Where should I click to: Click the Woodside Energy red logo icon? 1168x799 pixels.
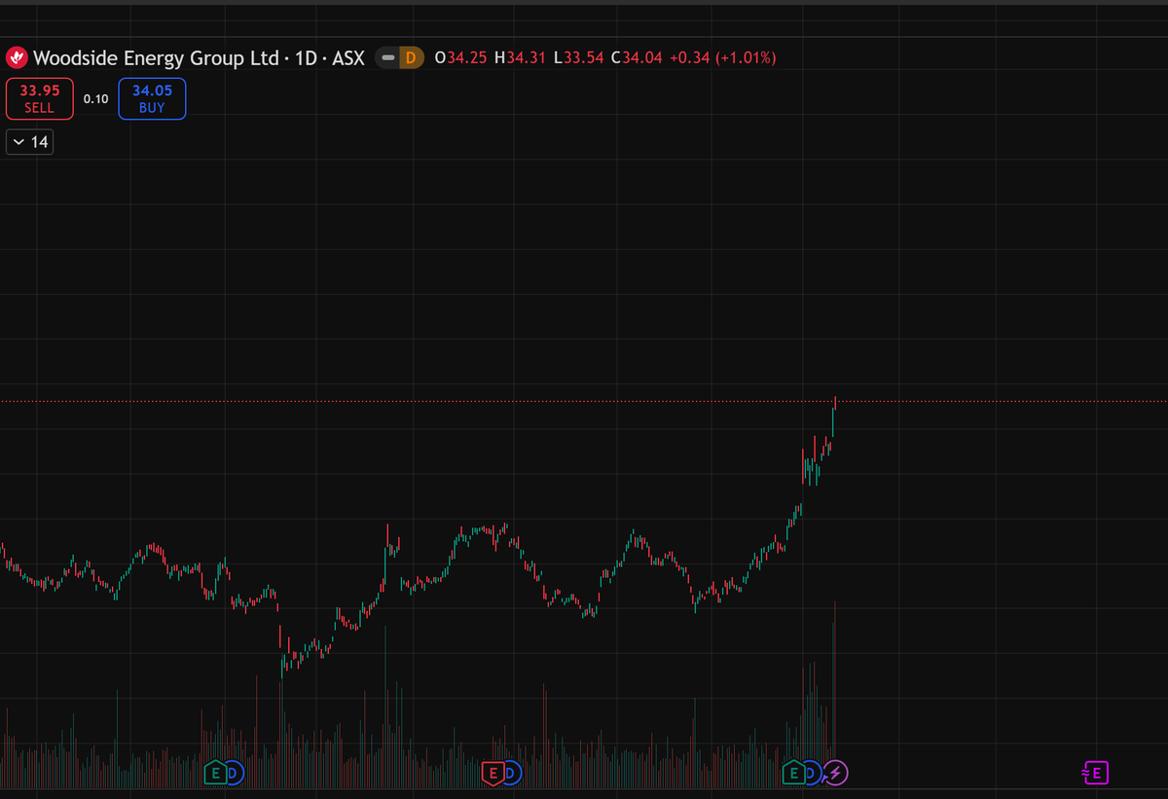pos(18,58)
